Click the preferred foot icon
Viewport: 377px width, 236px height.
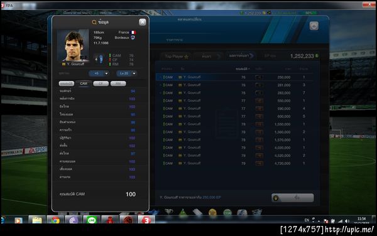101,59
